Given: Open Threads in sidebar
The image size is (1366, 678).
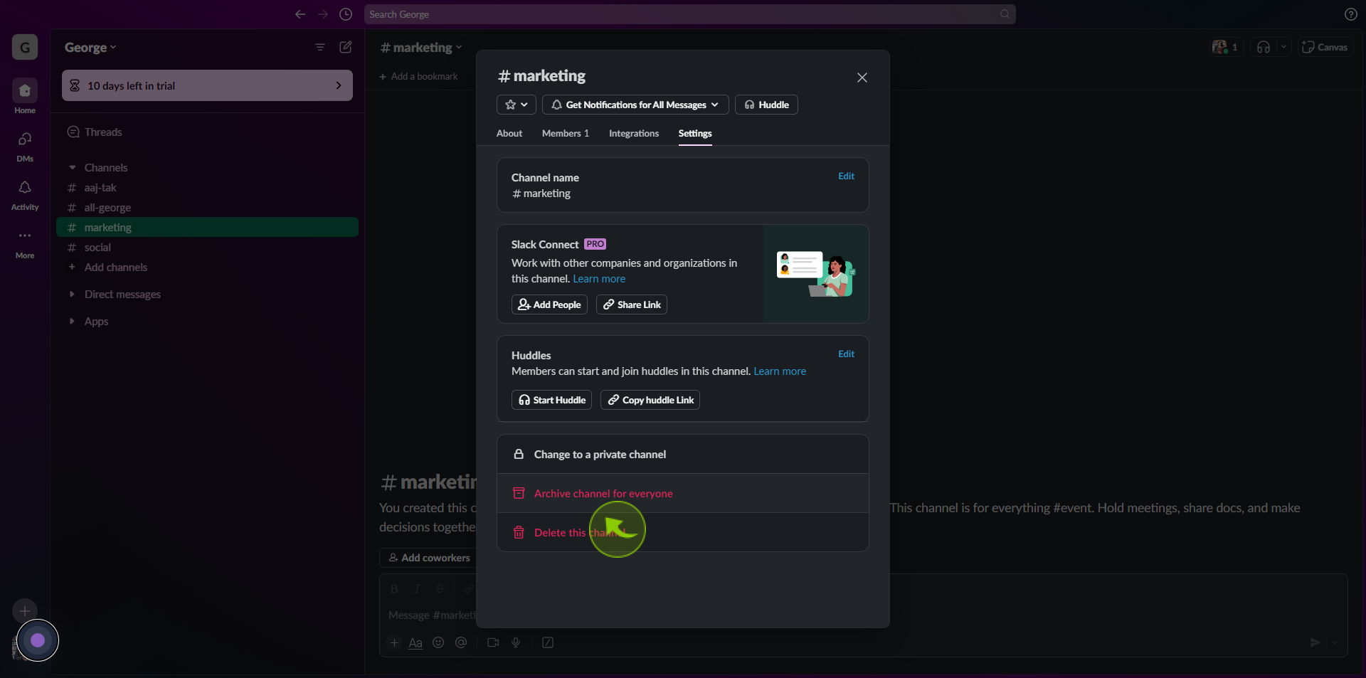Looking at the screenshot, I should pos(207,132).
